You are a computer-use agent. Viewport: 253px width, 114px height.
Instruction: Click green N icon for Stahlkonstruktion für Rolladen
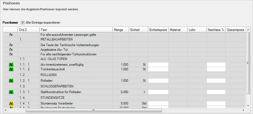pos(11,92)
